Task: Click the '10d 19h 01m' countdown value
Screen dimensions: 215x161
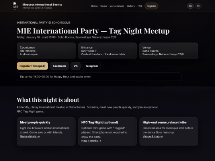Action: pos(28,51)
